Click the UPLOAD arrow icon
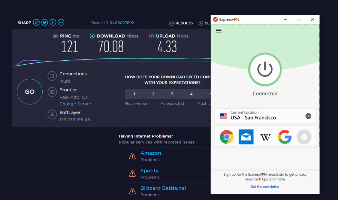 [151, 36]
